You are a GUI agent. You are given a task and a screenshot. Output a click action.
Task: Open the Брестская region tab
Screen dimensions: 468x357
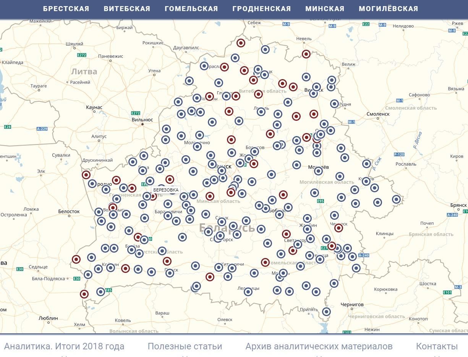66,8
